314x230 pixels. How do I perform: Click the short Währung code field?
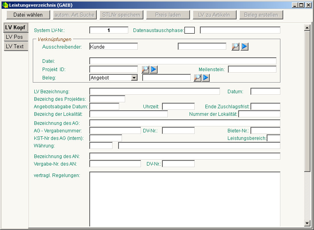coord(101,146)
